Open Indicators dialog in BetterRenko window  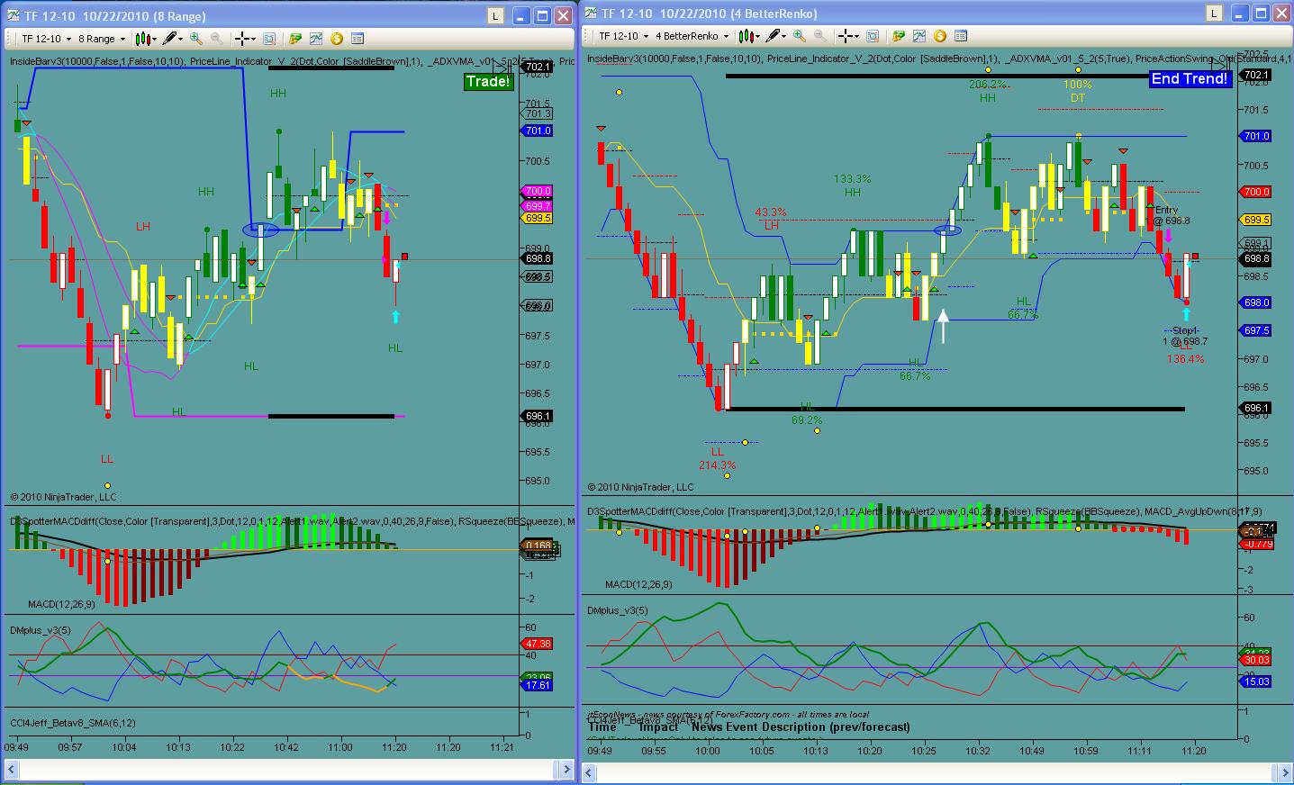[x=918, y=36]
